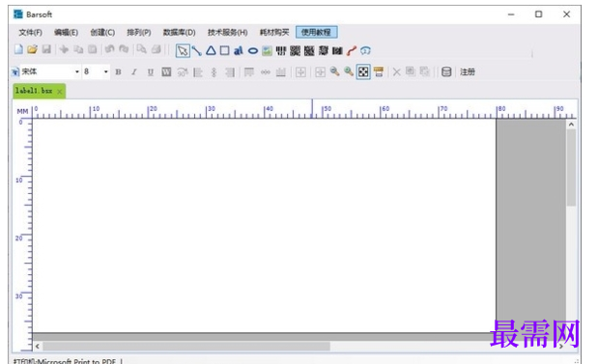The height and width of the screenshot is (364, 598).
Task: Toggle the W word-wrap button
Action: click(166, 71)
